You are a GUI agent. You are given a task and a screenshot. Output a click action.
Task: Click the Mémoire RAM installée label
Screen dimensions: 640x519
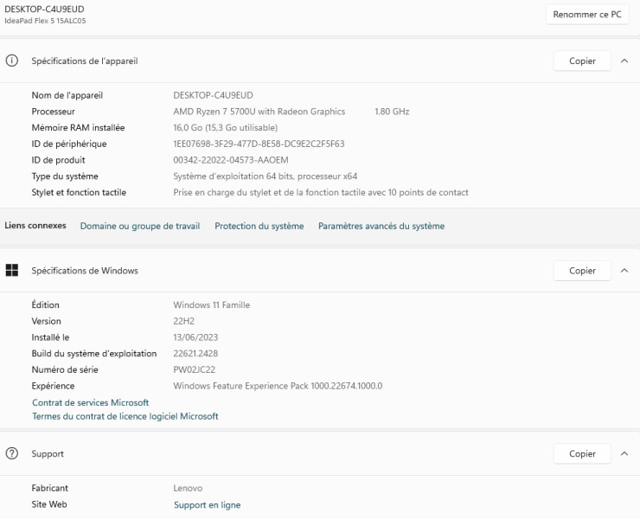[x=78, y=127]
